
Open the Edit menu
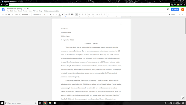pyautogui.click(x=11, y=11)
